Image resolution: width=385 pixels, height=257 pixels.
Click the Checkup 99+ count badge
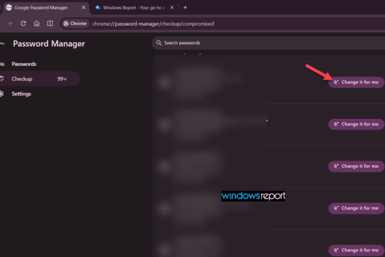[x=62, y=79]
